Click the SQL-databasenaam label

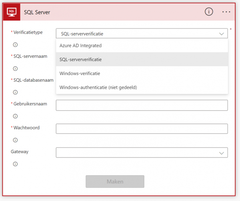(33, 80)
